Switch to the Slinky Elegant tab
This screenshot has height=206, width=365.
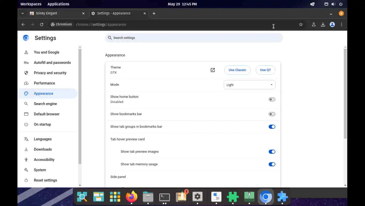tap(57, 13)
